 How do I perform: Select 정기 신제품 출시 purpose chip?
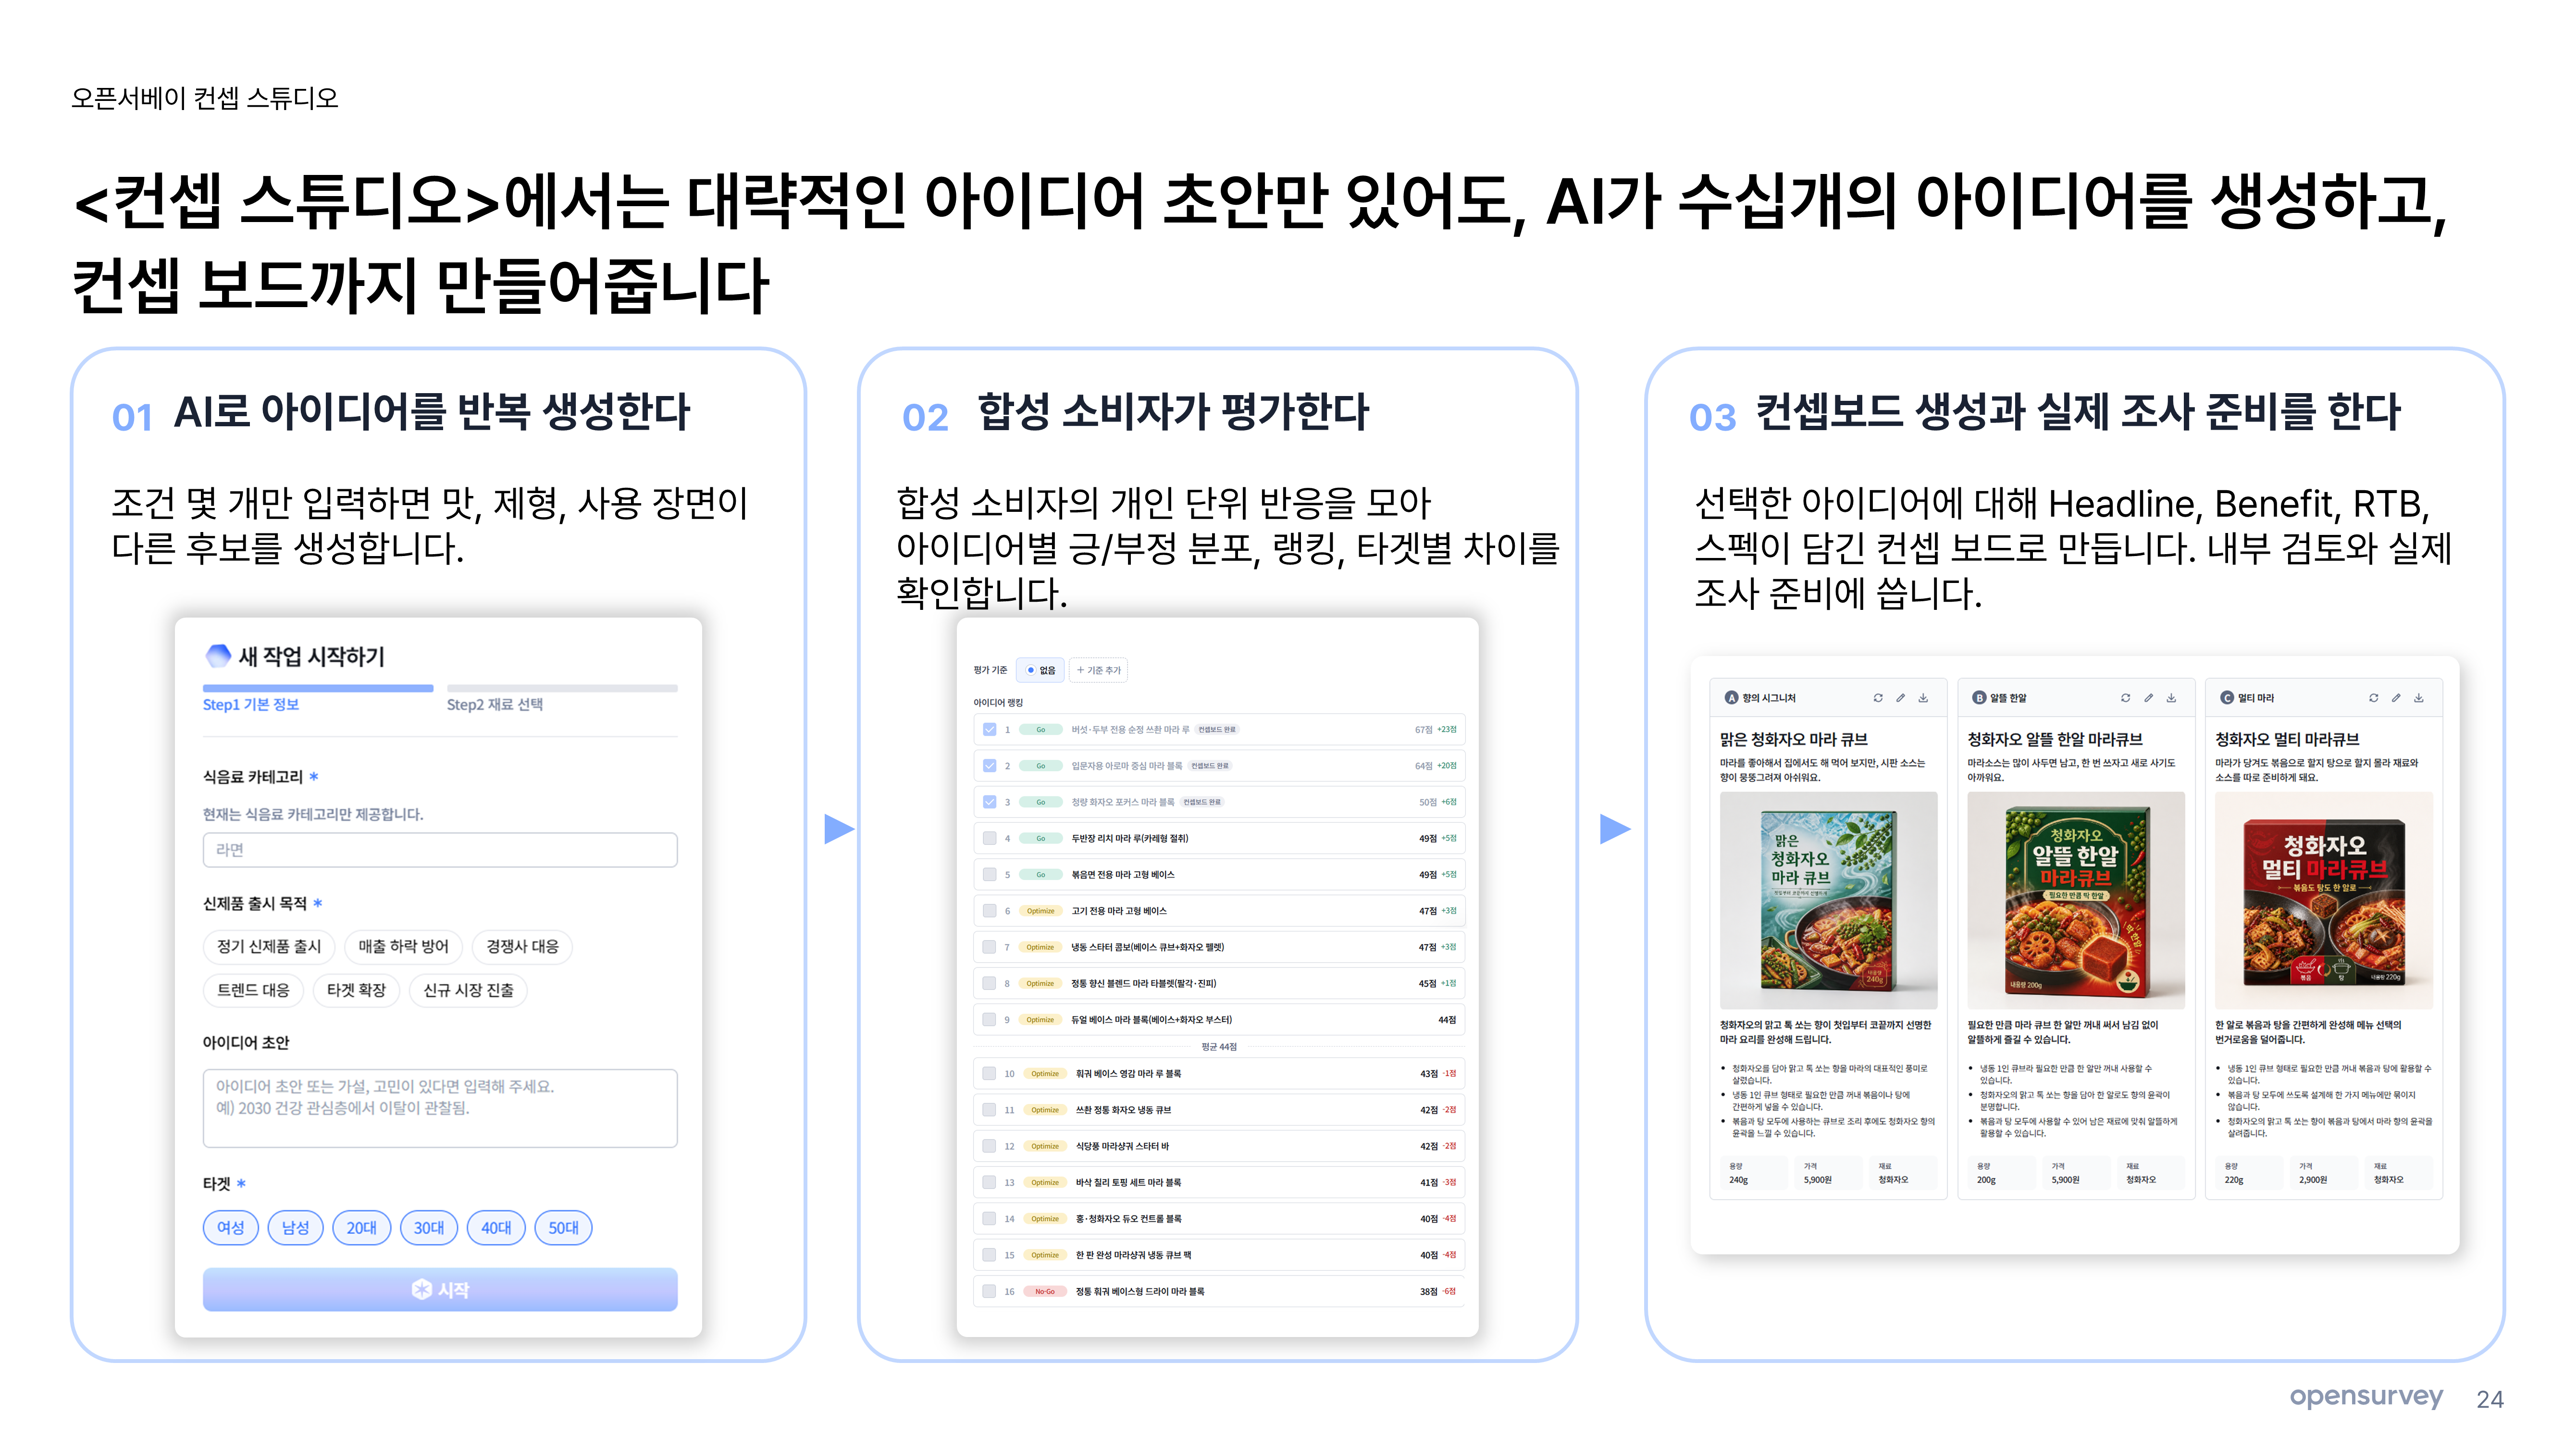click(x=269, y=946)
